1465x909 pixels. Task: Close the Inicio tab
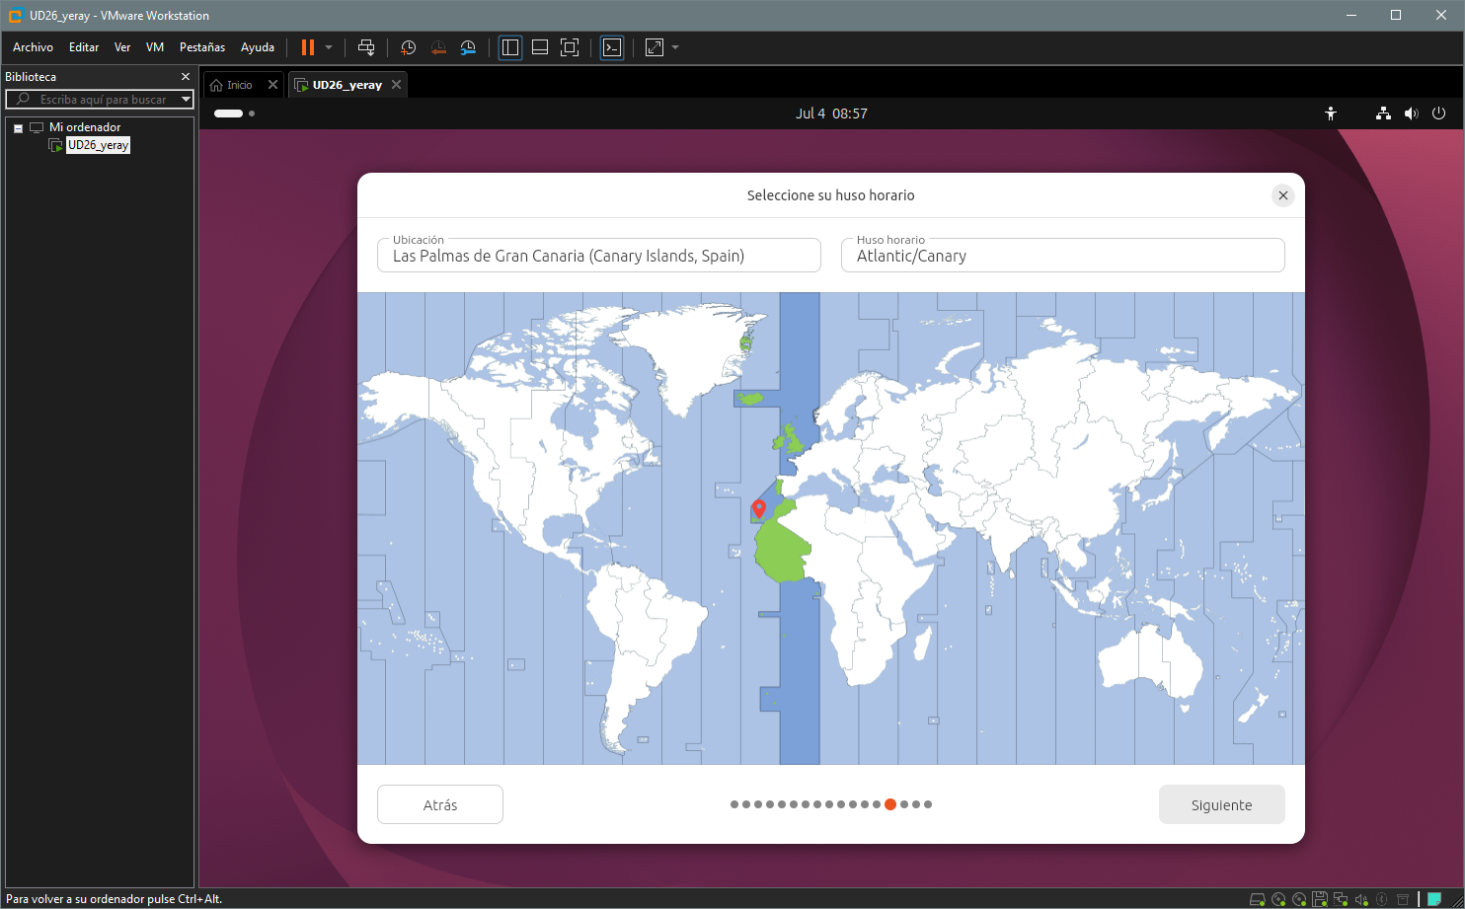273,85
